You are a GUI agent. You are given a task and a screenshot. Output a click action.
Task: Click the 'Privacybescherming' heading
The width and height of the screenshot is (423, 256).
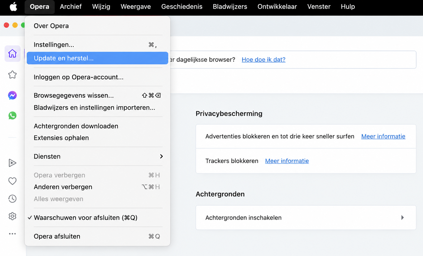[229, 114]
